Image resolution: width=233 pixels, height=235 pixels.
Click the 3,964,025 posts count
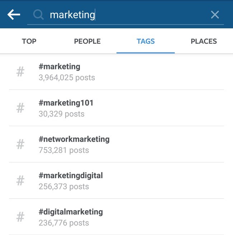pos(67,78)
